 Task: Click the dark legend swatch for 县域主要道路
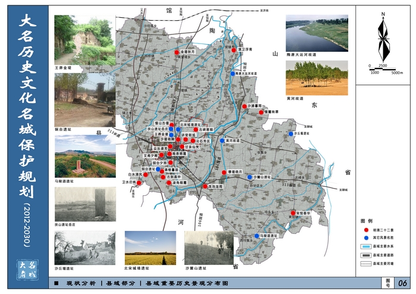click(x=365, y=255)
